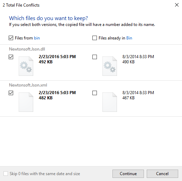Image resolution: width=182 pixels, height=181 pixels.
Task: Enable 'Skip 0 files with same date and size'
Action: click(6, 174)
